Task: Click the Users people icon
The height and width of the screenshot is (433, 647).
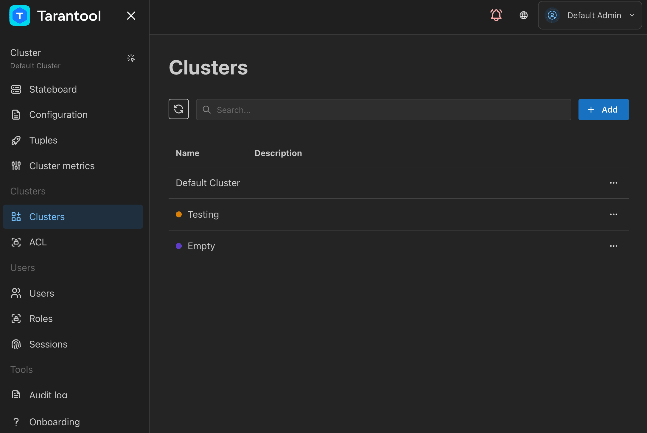Action: click(x=16, y=293)
